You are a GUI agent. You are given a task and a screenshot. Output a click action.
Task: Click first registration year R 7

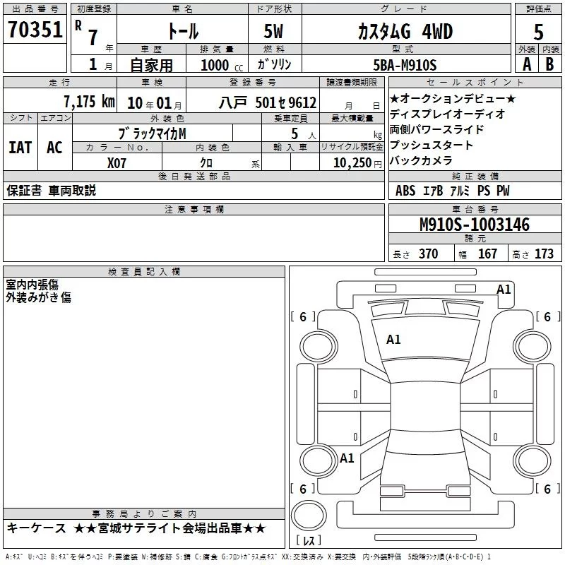coord(93,34)
